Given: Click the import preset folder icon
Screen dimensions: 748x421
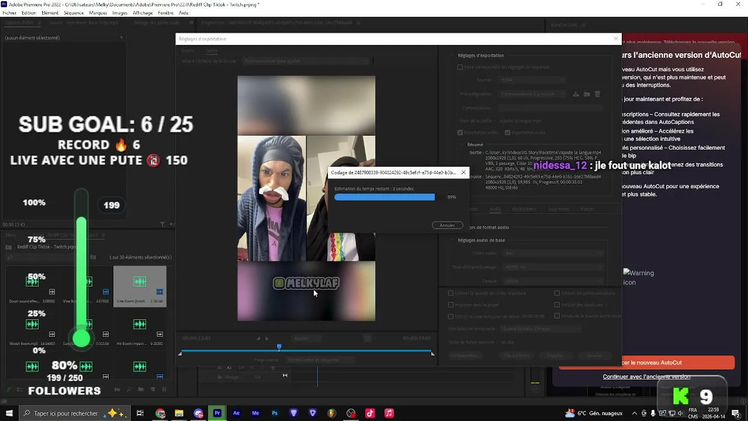Looking at the screenshot, I should [587, 94].
